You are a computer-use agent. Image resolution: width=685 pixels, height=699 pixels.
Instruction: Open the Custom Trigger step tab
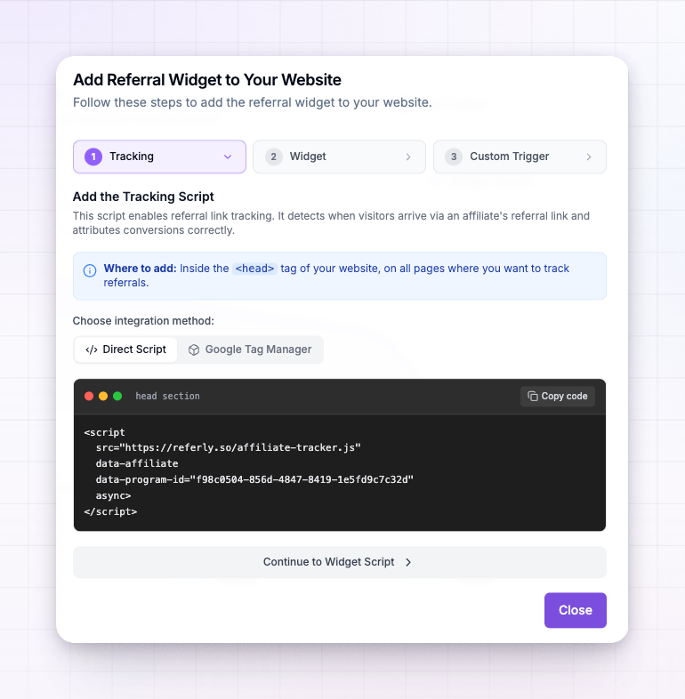click(x=520, y=157)
